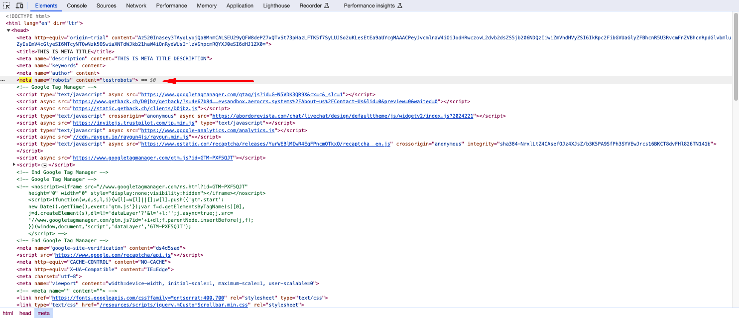Viewport: 739px width, 318px height.
Task: Click the "ds4d5sad" content attribute value
Action: click(169, 248)
